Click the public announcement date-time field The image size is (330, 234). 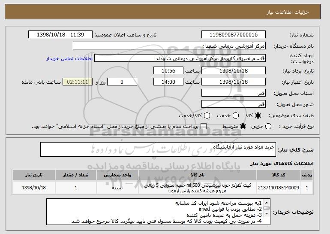(x=60, y=35)
